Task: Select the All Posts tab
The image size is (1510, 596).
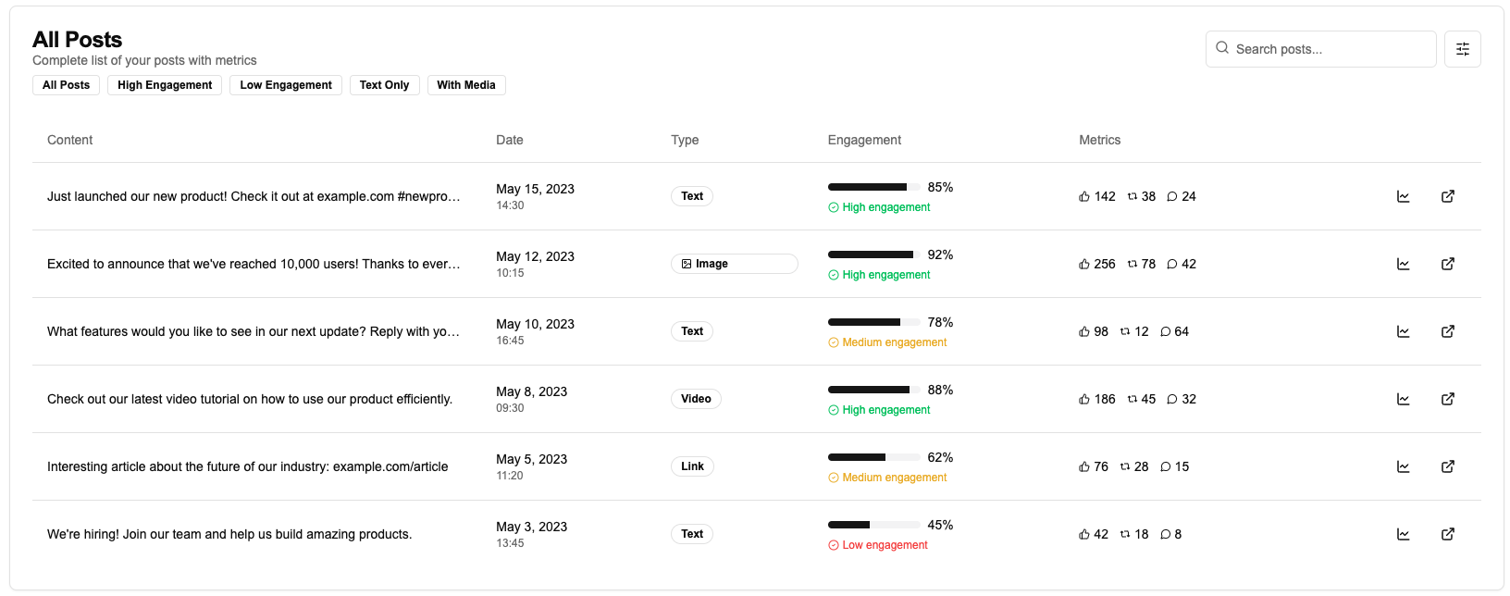Action: pos(67,85)
